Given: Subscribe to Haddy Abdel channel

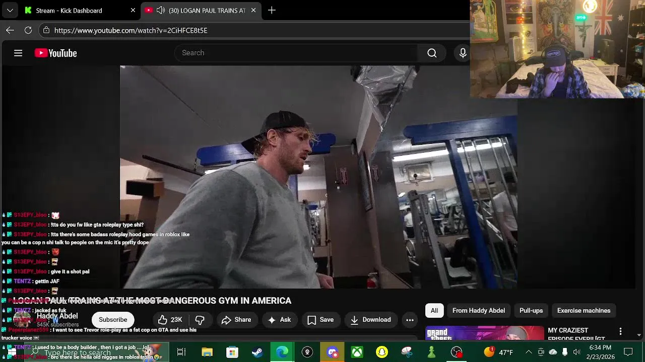Looking at the screenshot, I should click(113, 320).
